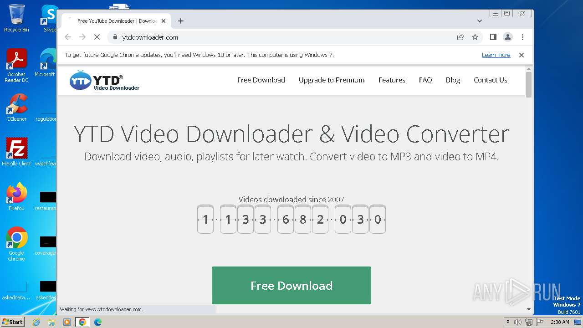Click the YTD Video Downloader logo
Image resolution: width=583 pixels, height=328 pixels.
[x=104, y=81]
